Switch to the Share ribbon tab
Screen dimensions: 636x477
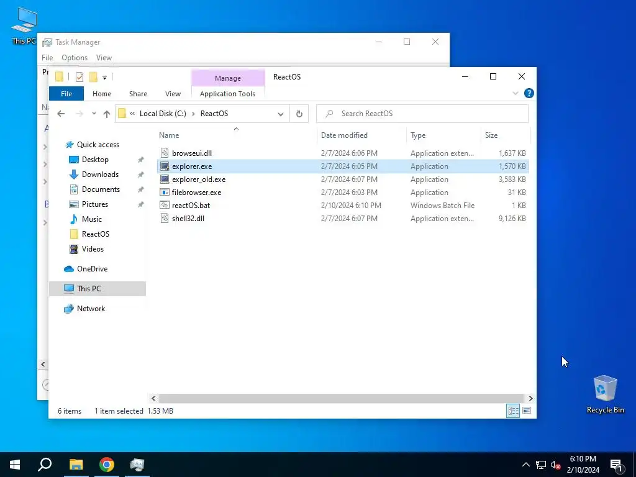[x=138, y=94]
